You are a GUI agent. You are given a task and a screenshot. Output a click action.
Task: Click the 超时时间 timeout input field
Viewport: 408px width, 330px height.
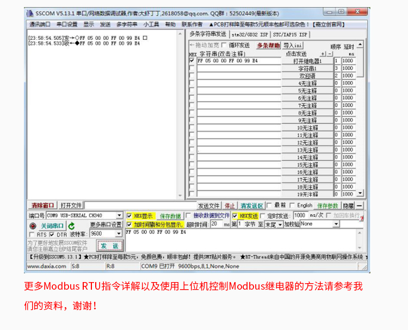(x=216, y=224)
